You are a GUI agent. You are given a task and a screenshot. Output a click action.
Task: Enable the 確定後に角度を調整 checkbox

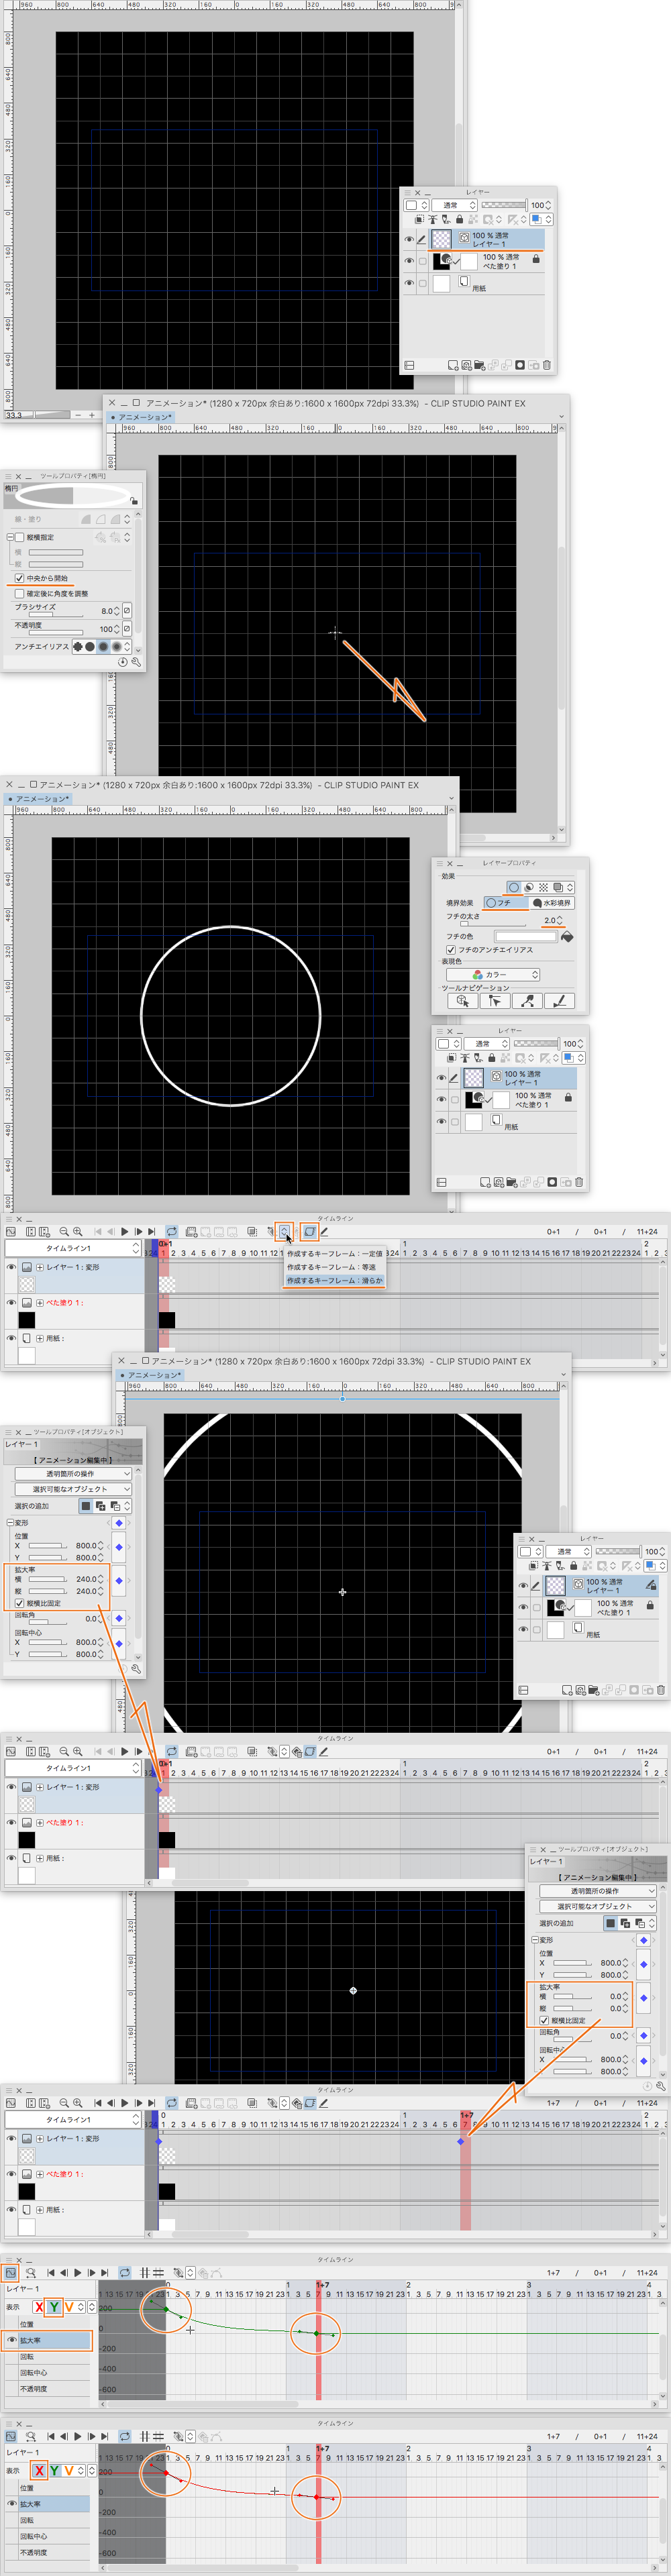[19, 594]
